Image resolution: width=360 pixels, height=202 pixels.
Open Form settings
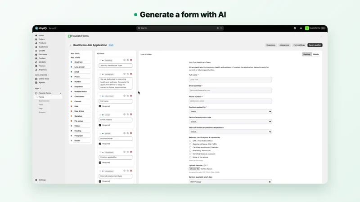point(299,45)
